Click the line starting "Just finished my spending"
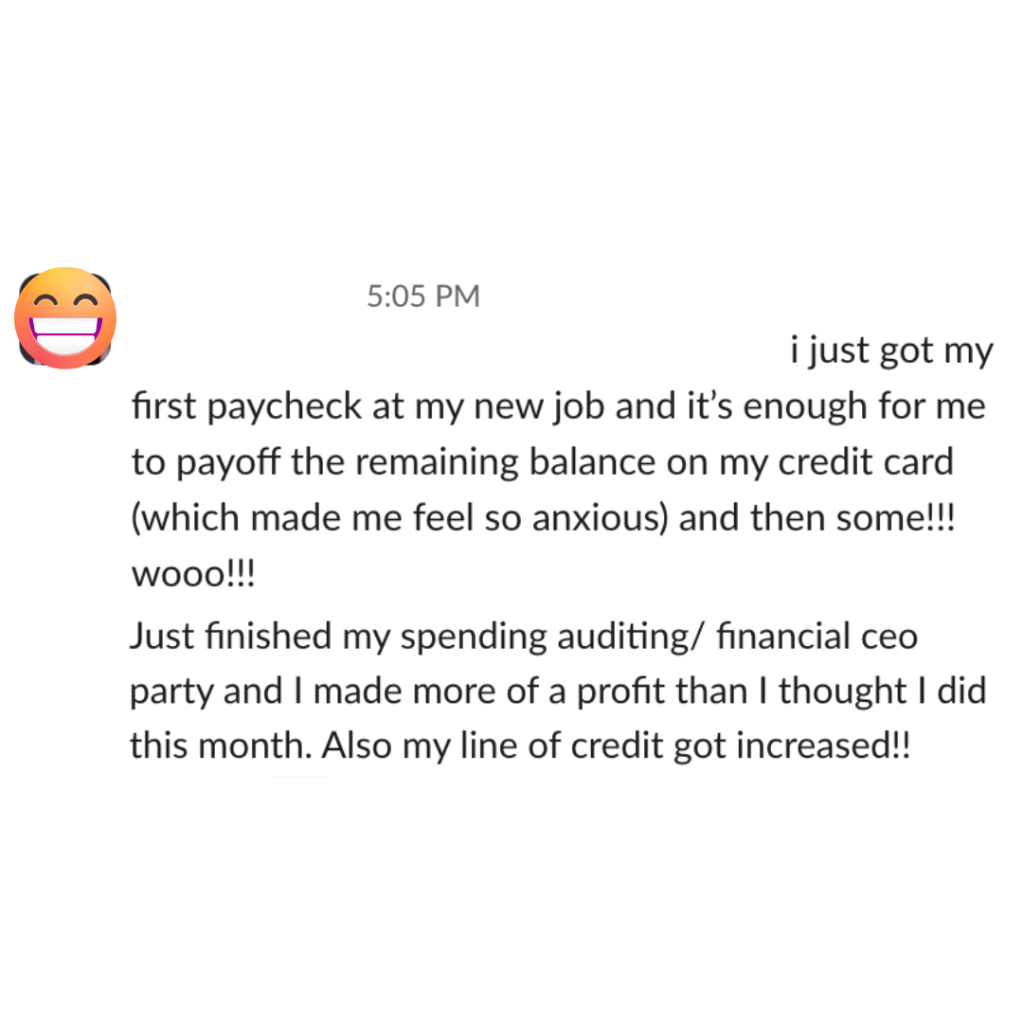Viewport: 1023px width, 1023px height. 523,636
